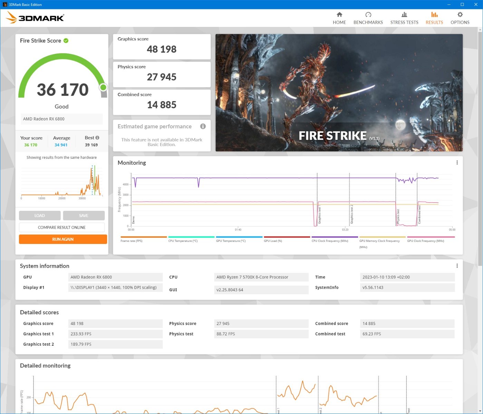The width and height of the screenshot is (483, 414).
Task: Click Physics test value 88.72 FPS
Action: [x=261, y=334]
